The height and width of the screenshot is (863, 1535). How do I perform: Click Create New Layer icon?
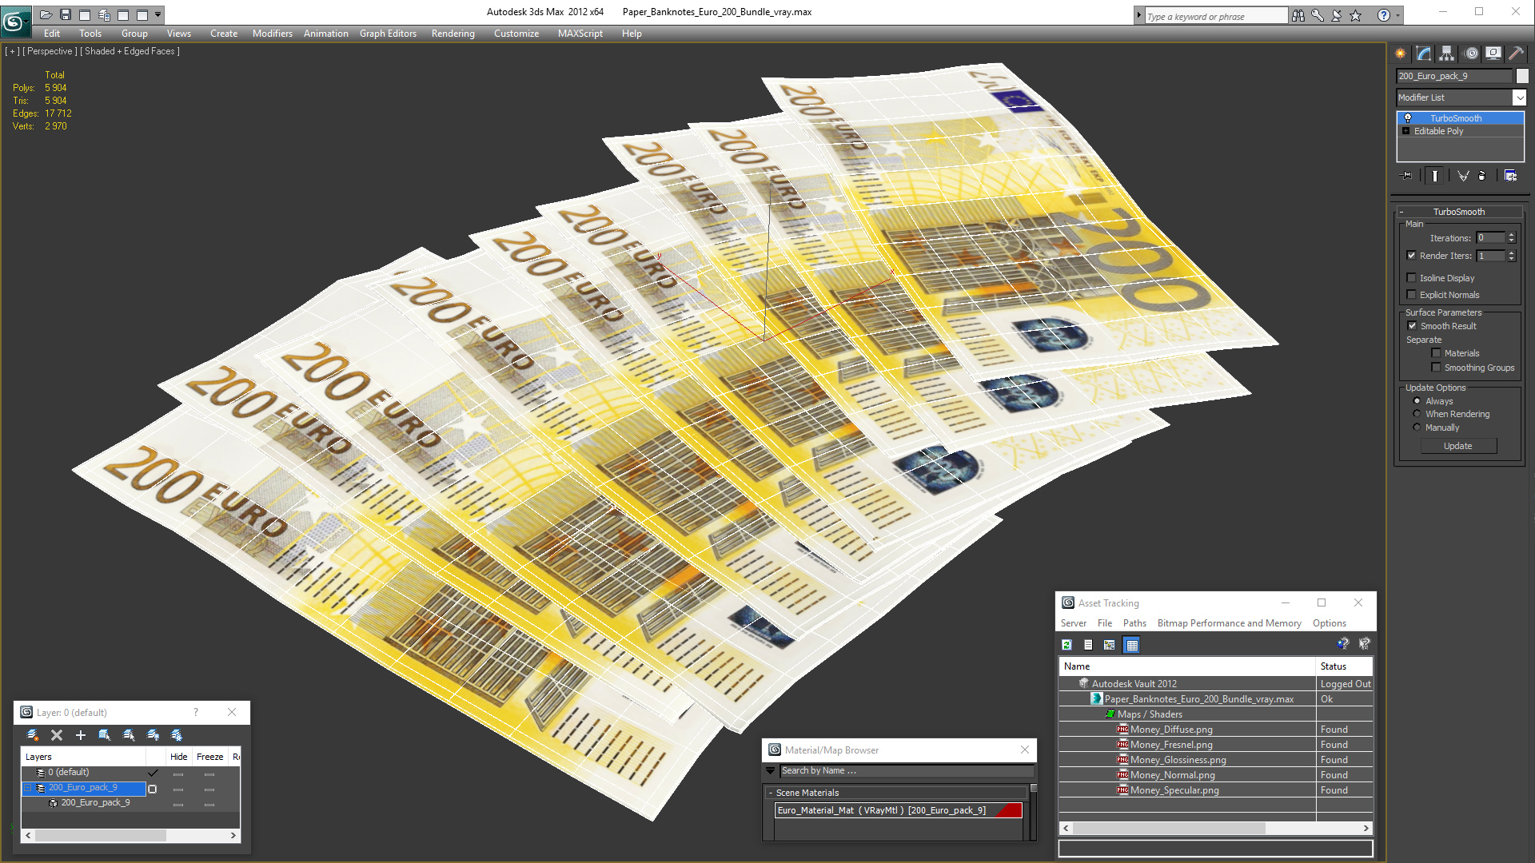click(33, 735)
